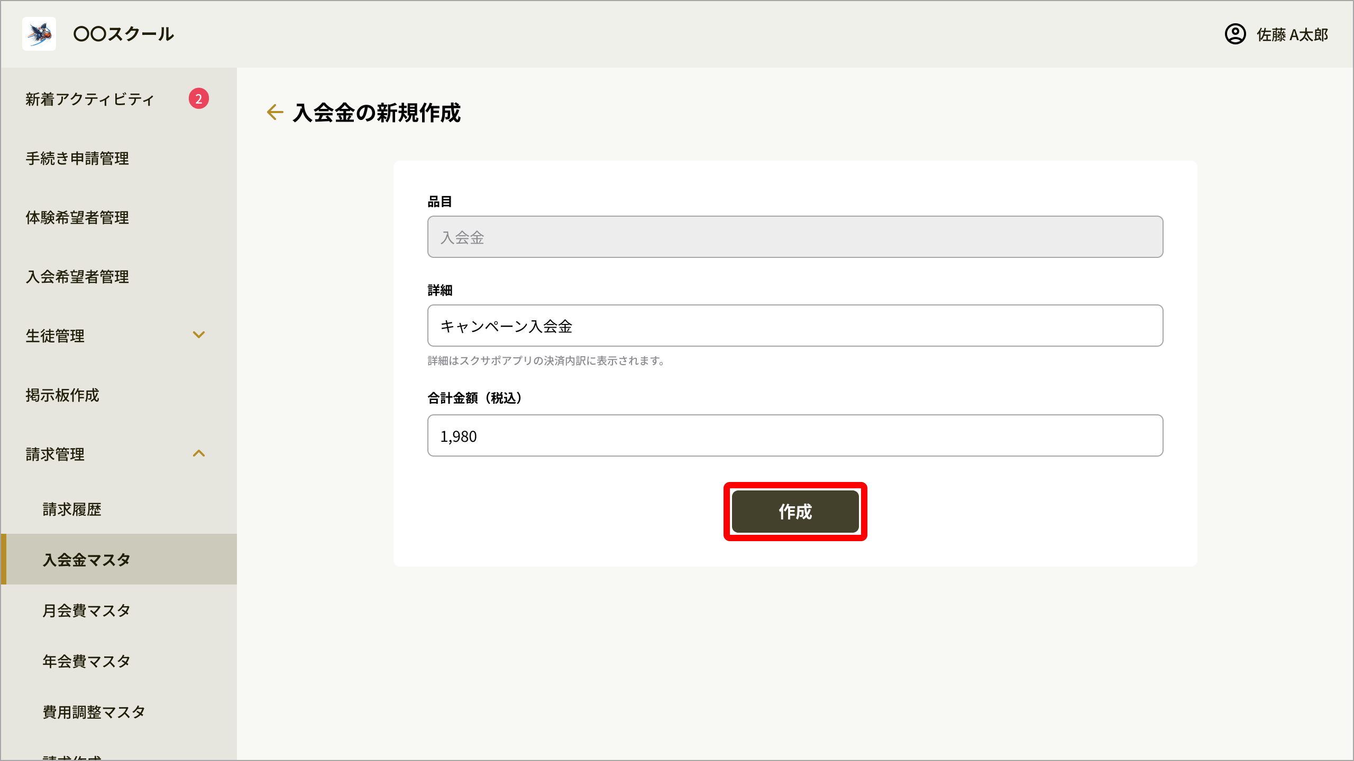
Task: Open 費用調整マスタ submenu item
Action: coord(94,712)
